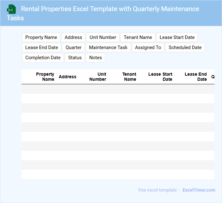Screen dimensions: 222x203
Task: Select the Property Name tag
Action: 41,37
